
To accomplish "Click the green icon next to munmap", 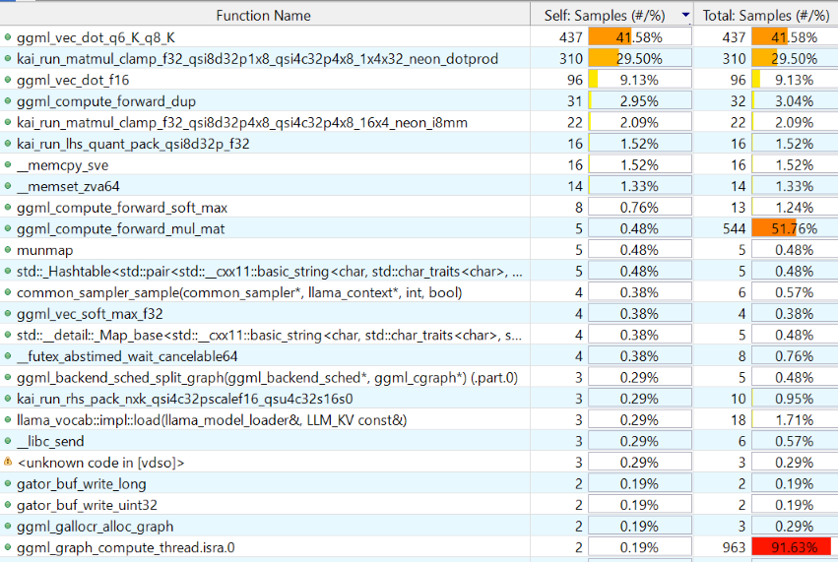I will tap(8, 250).
